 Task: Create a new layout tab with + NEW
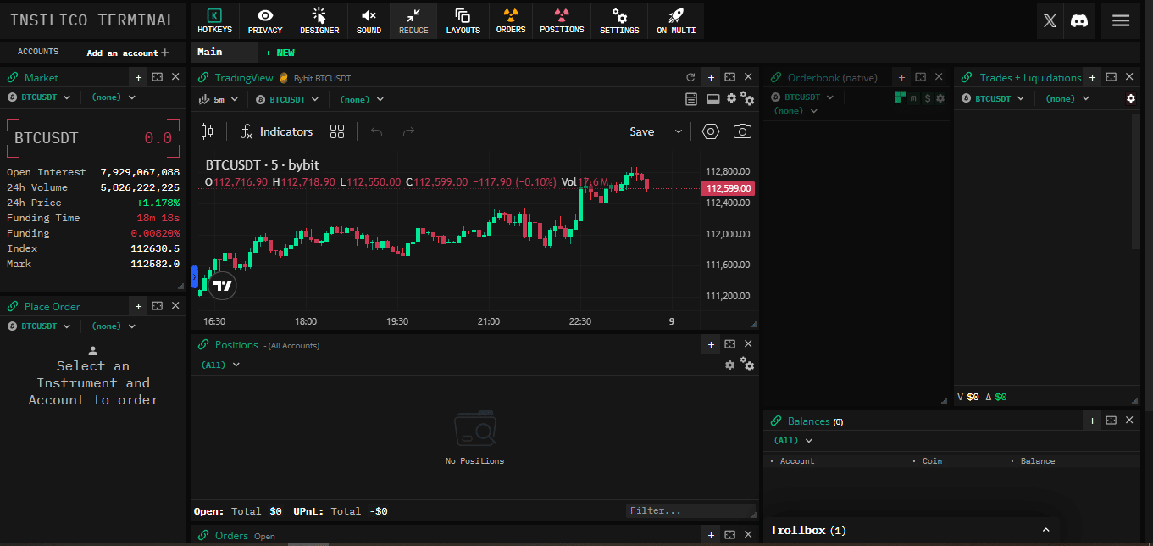tap(280, 53)
